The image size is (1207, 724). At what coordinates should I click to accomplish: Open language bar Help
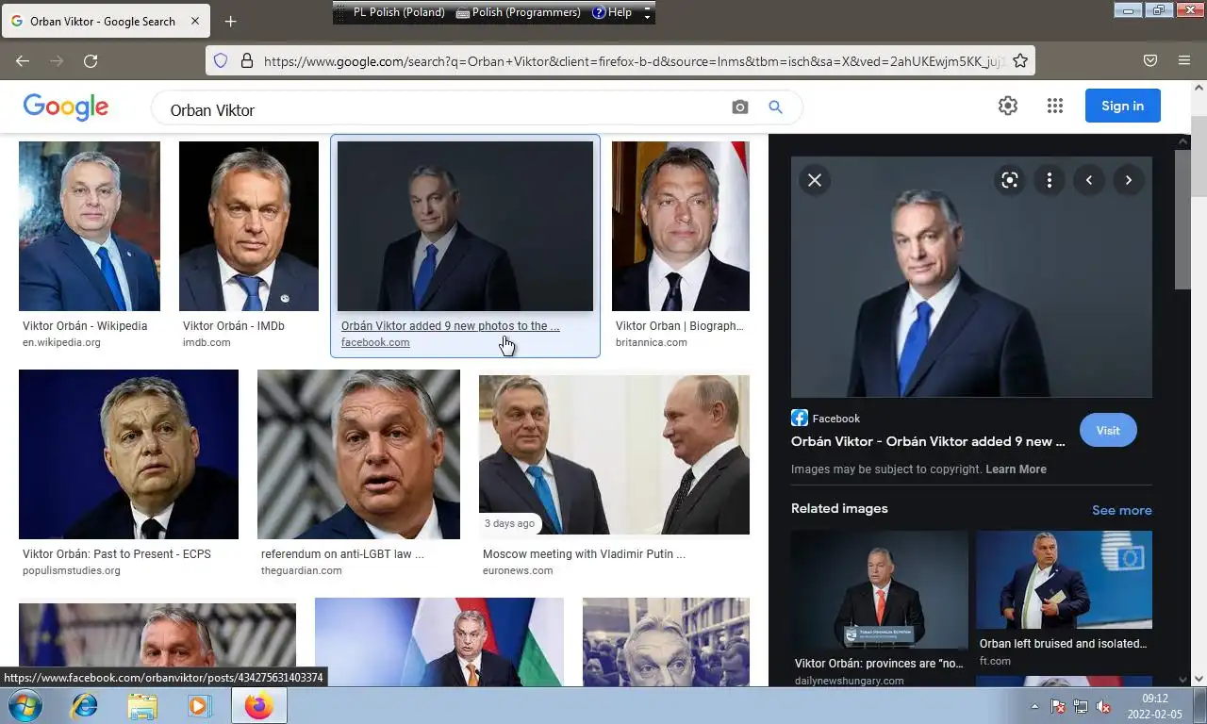point(612,12)
